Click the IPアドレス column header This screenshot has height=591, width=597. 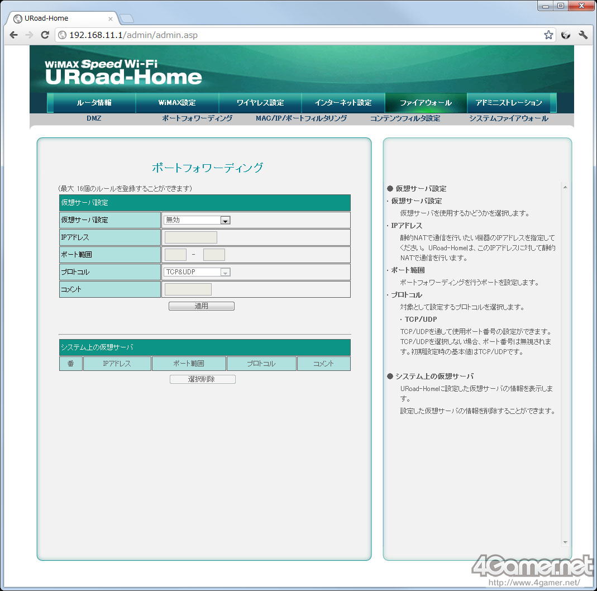point(117,364)
